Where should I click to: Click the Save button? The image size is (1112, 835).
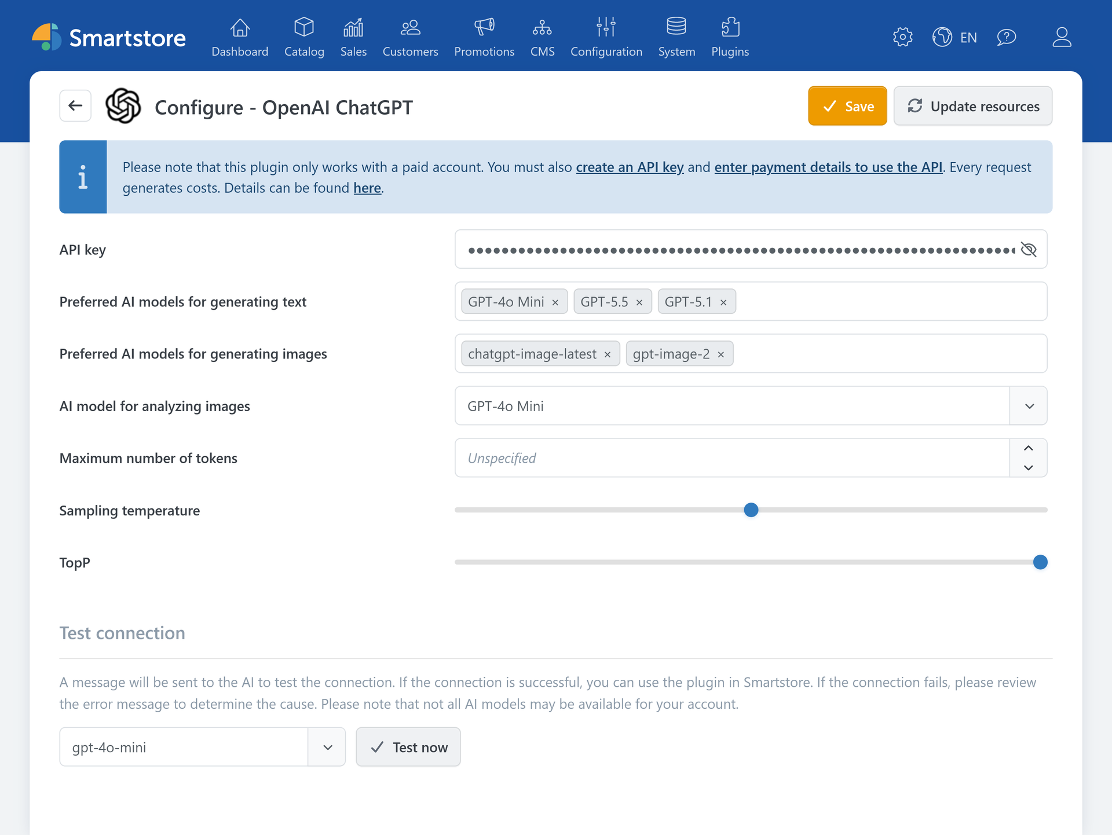tap(847, 106)
